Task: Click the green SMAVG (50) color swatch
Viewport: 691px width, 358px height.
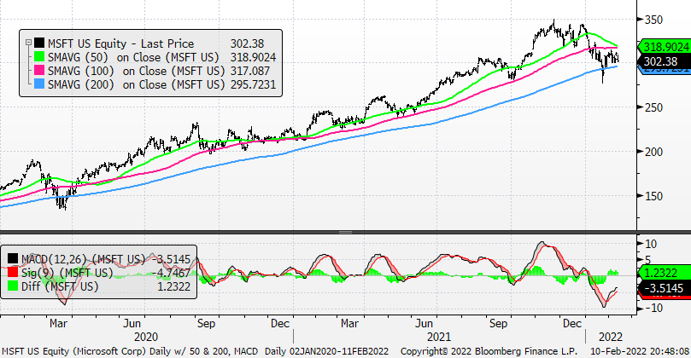Action: coord(39,57)
